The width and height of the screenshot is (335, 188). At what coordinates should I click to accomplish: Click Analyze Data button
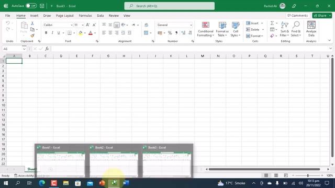click(x=311, y=29)
